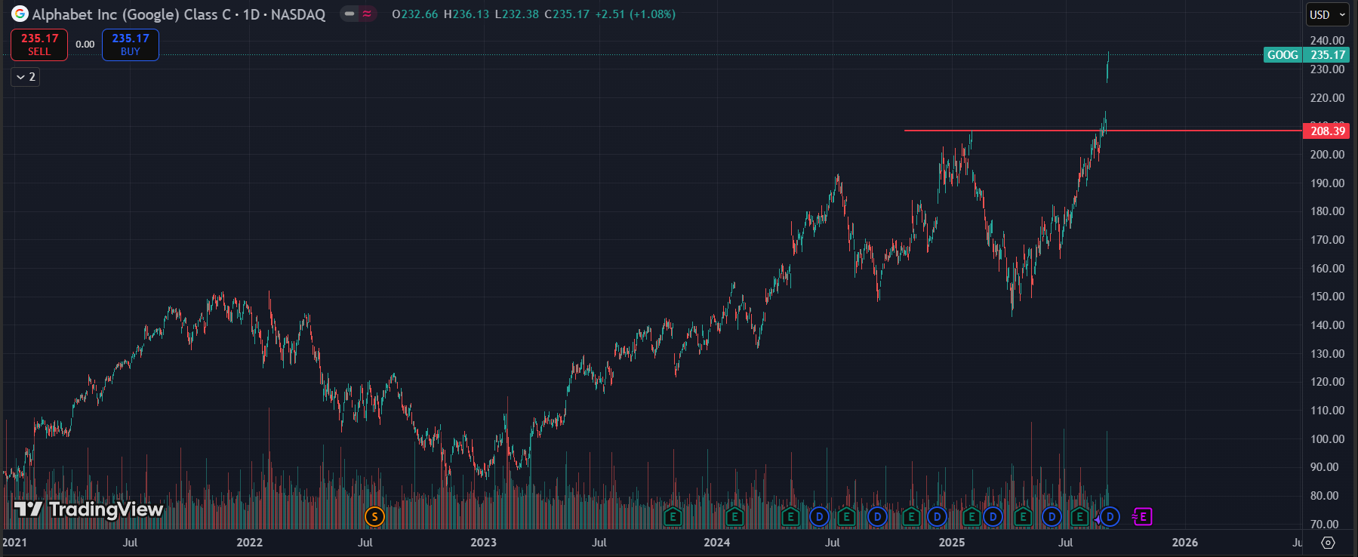Viewport: 1358px width, 557px height.
Task: Click the +2.51 (+1.08%) change value
Action: pyautogui.click(x=636, y=14)
